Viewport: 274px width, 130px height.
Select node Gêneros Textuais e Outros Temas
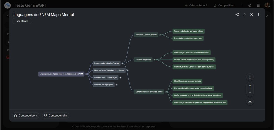coord(149,92)
